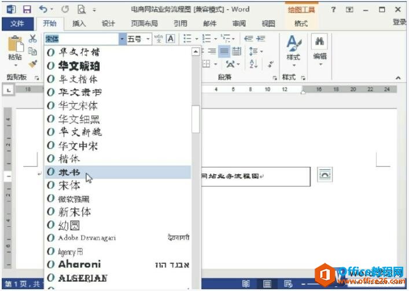Click the layout options icon beside text box

(325, 174)
